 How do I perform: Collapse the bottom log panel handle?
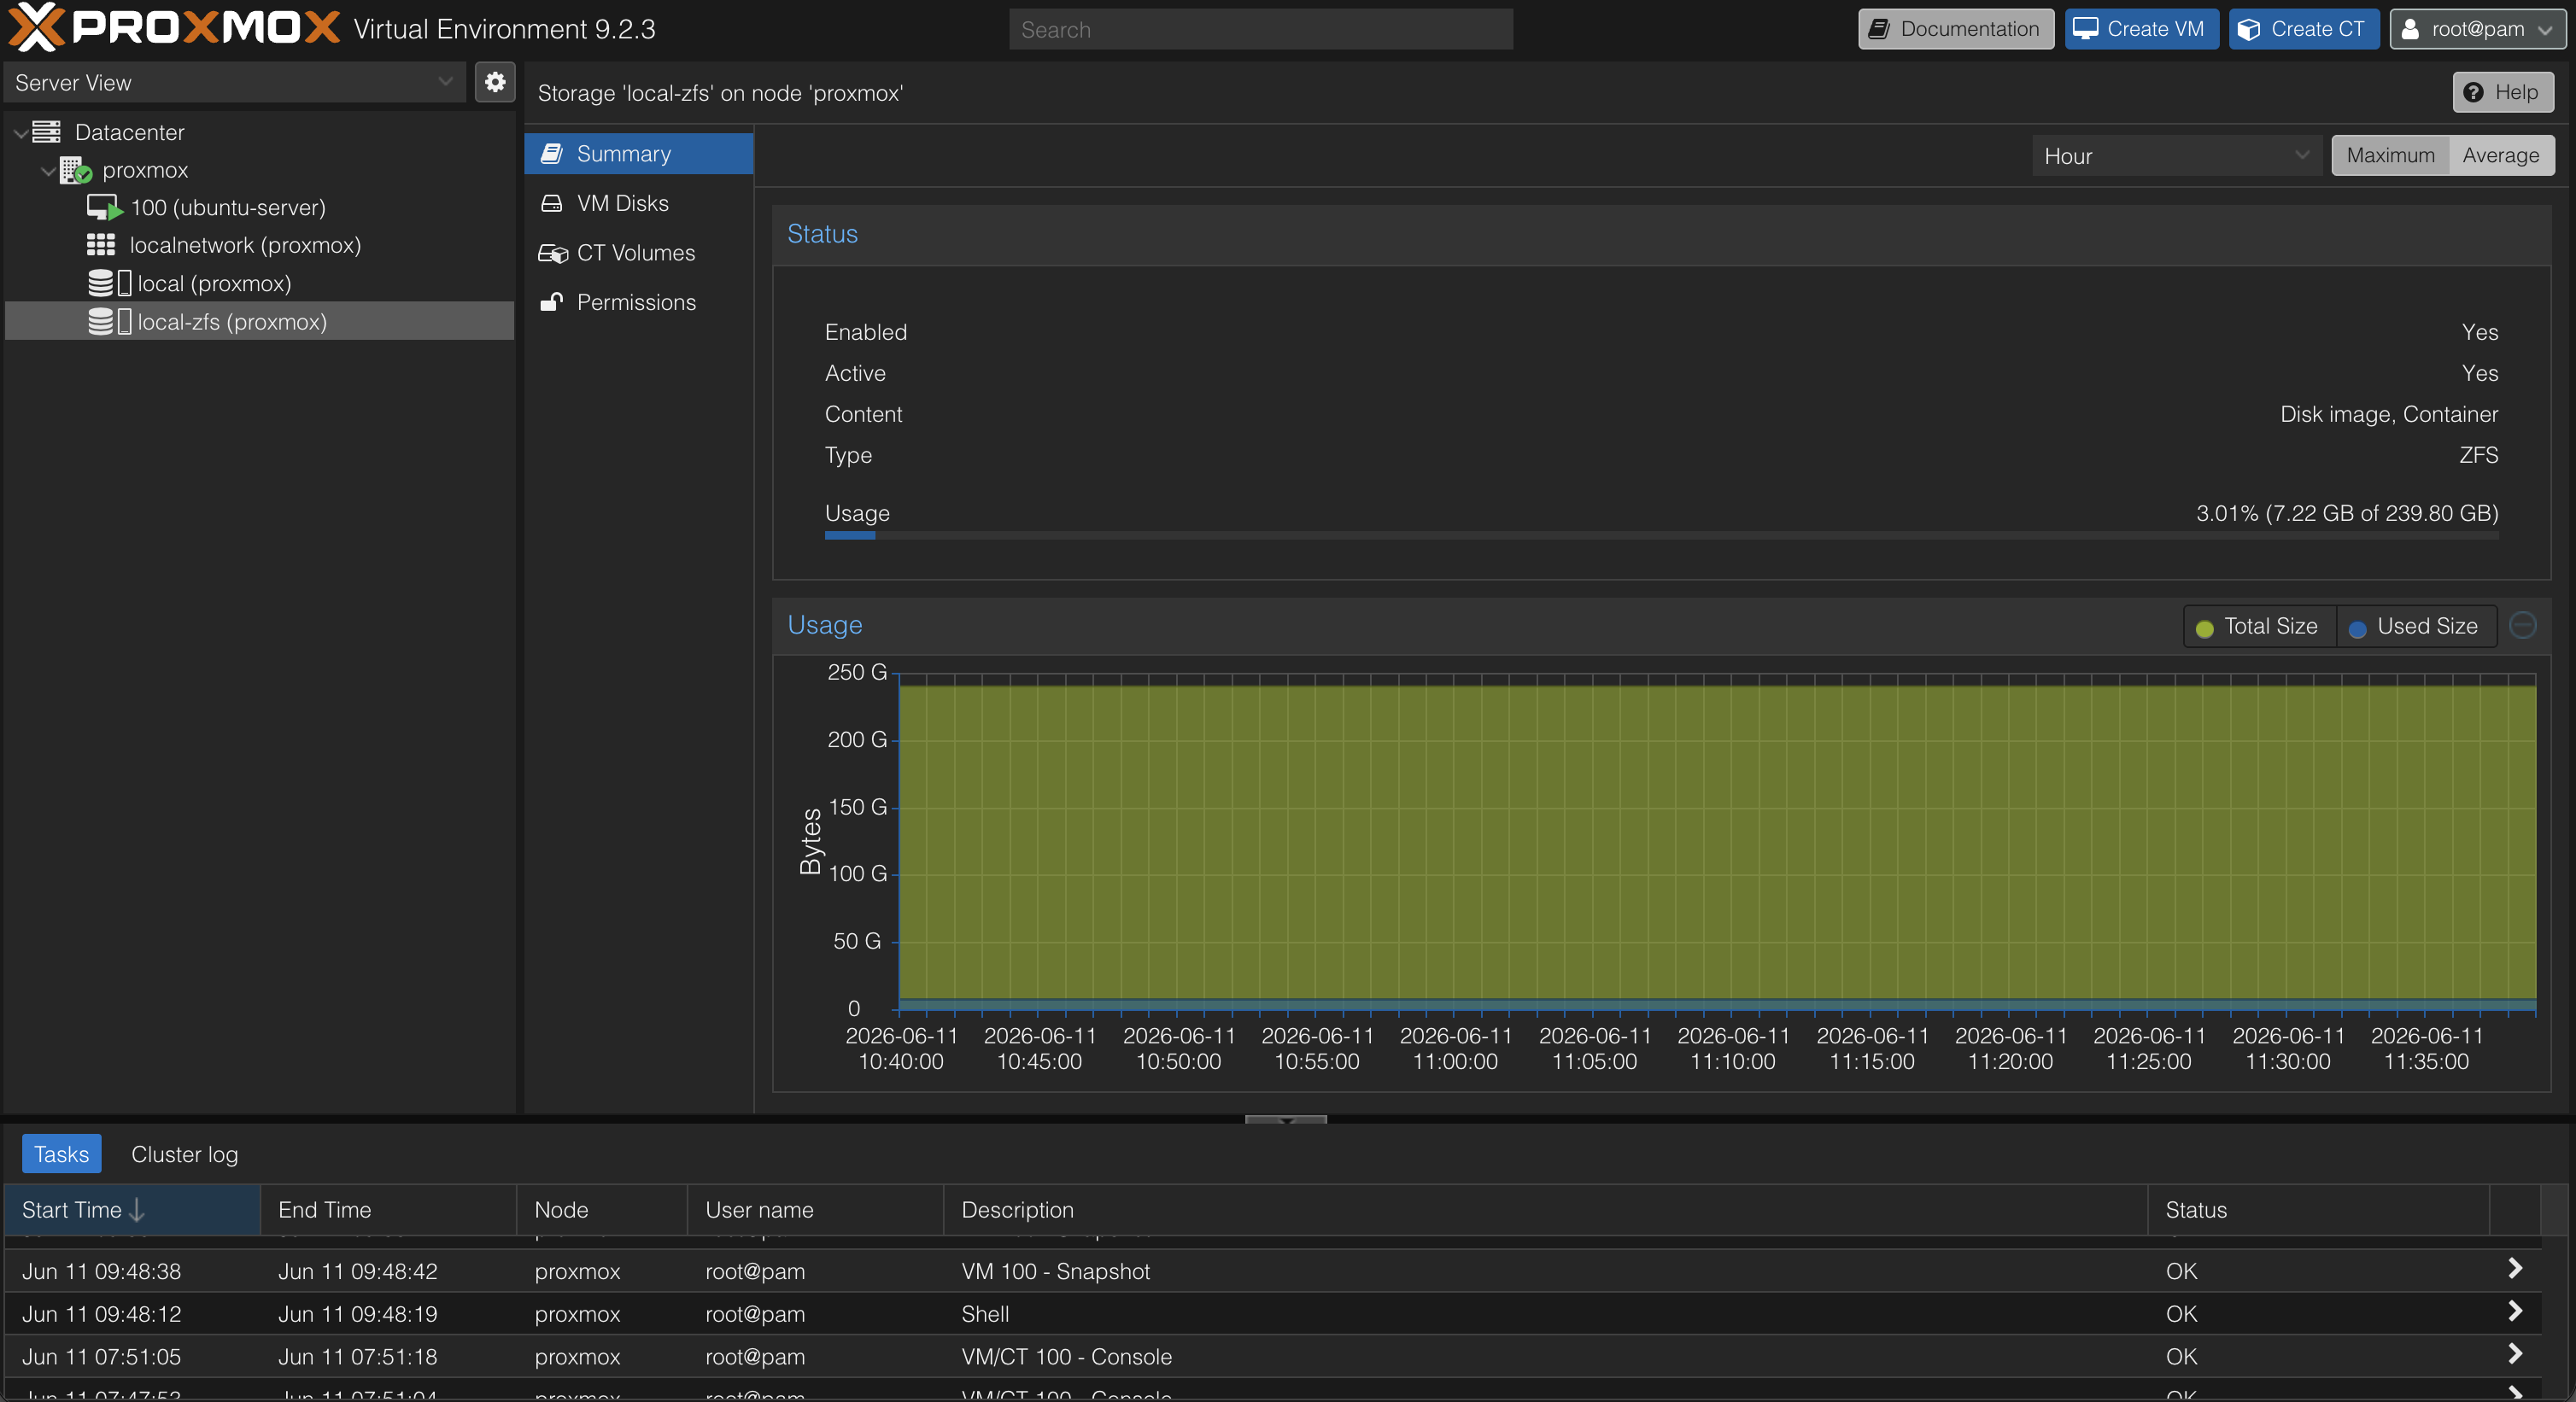(x=1286, y=1119)
